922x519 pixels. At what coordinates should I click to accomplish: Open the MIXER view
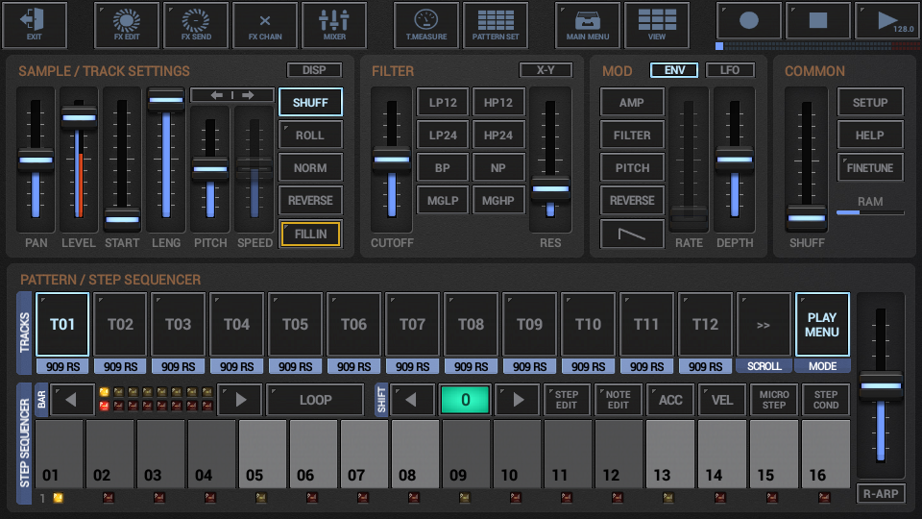click(334, 25)
